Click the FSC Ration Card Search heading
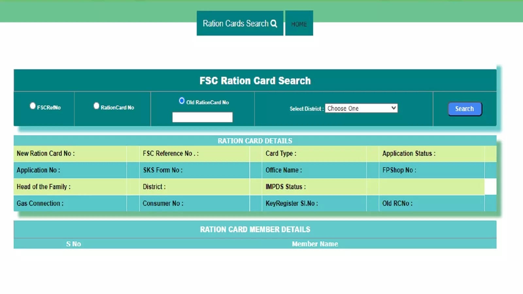This screenshot has height=294, width=523. pyautogui.click(x=255, y=81)
